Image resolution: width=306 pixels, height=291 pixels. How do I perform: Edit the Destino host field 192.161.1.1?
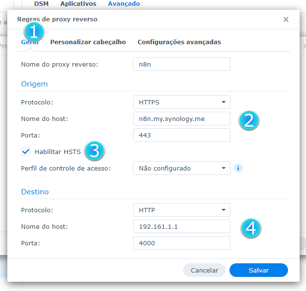click(181, 226)
